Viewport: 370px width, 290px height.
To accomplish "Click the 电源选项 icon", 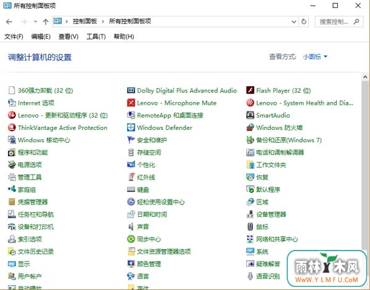I will (x=12, y=164).
